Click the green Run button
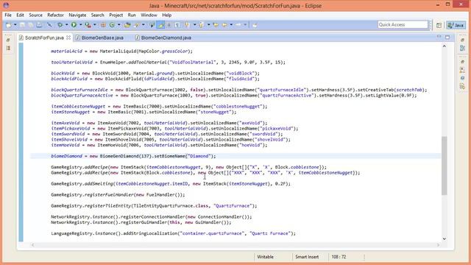This screenshot has height=265, width=471. pos(74,25)
